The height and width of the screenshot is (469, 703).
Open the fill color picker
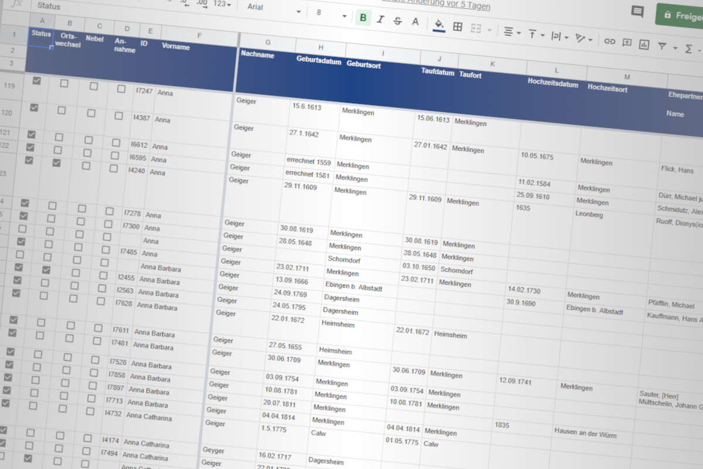tap(439, 25)
